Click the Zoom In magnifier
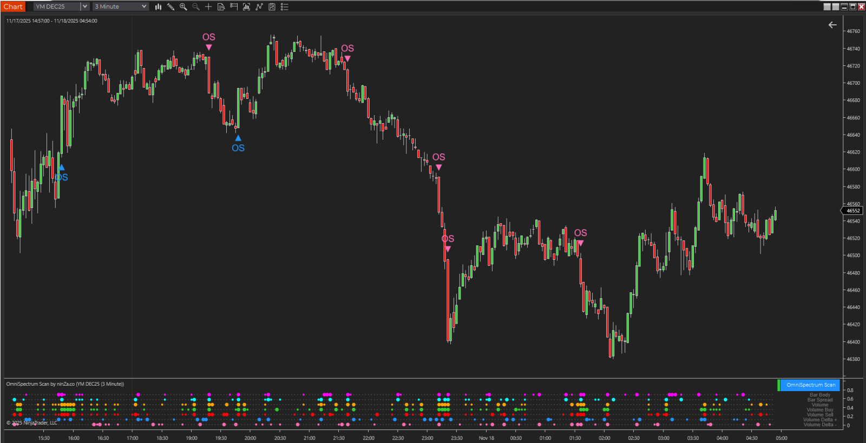The image size is (866, 443). (x=183, y=6)
